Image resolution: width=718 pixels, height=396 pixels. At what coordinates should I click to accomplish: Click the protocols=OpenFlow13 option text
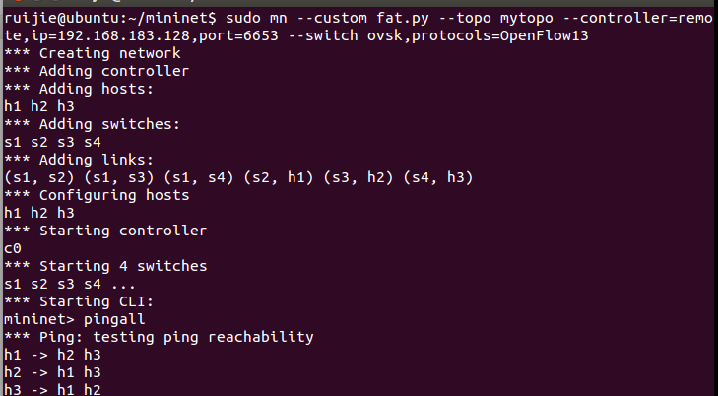coord(499,36)
